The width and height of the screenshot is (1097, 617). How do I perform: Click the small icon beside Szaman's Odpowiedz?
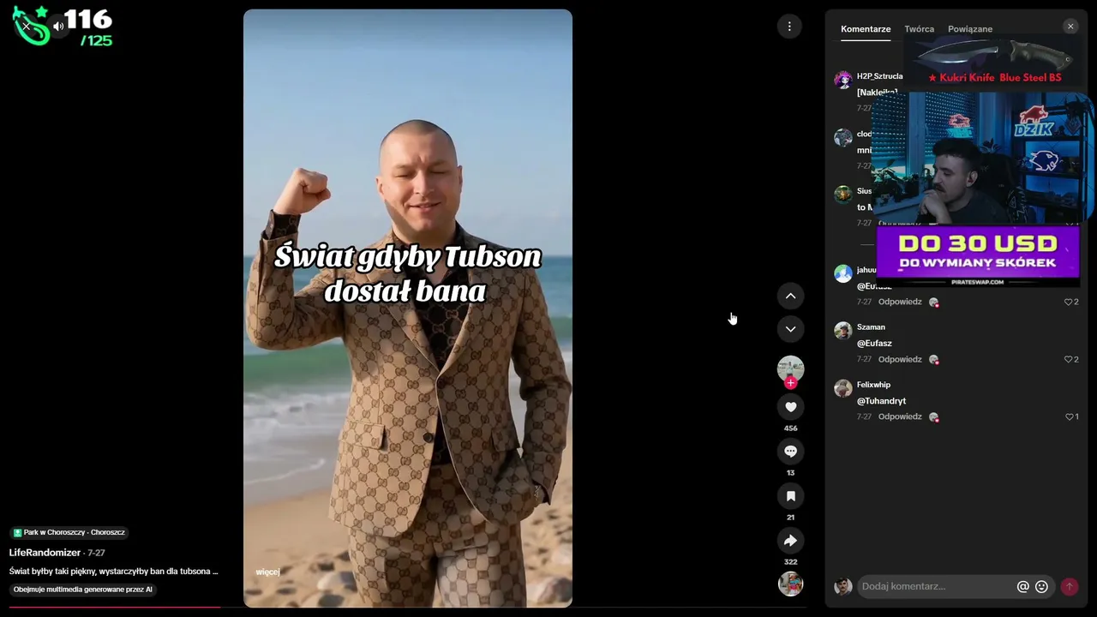[933, 360]
